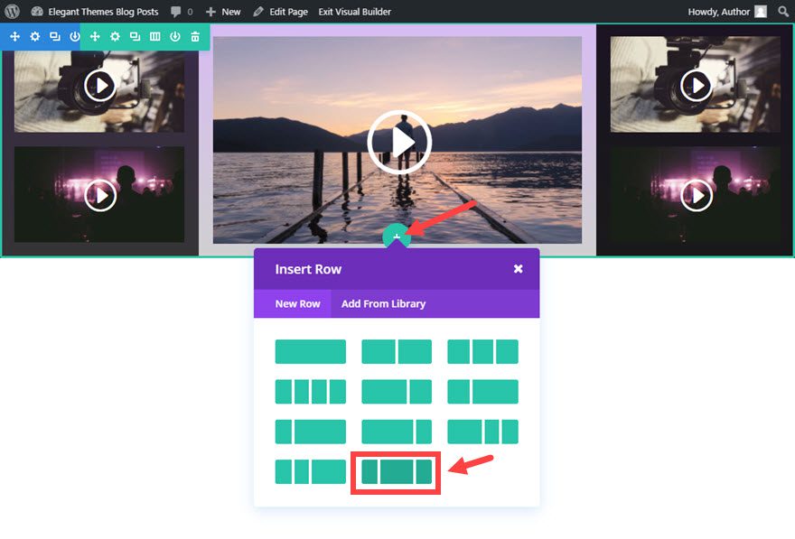
Task: Open the green portability icon on the row toolbar
Action: 175,36
